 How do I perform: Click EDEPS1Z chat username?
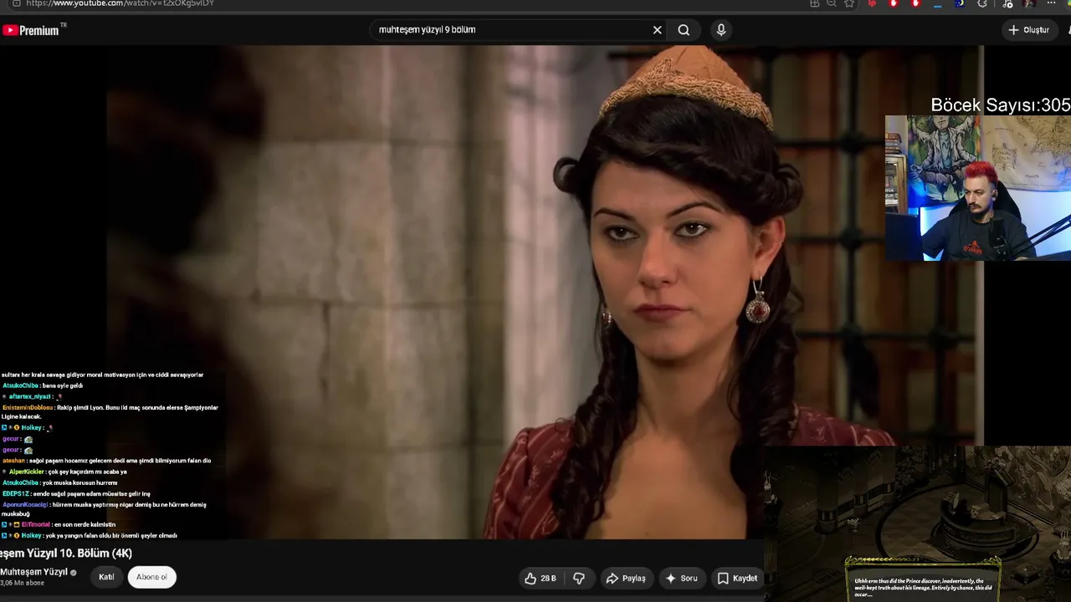coord(16,494)
